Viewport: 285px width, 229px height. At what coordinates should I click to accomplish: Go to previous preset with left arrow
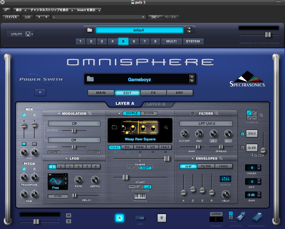39,17
